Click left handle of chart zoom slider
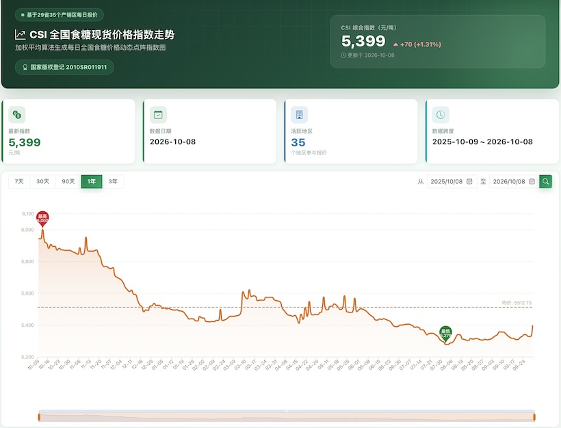 coord(39,417)
